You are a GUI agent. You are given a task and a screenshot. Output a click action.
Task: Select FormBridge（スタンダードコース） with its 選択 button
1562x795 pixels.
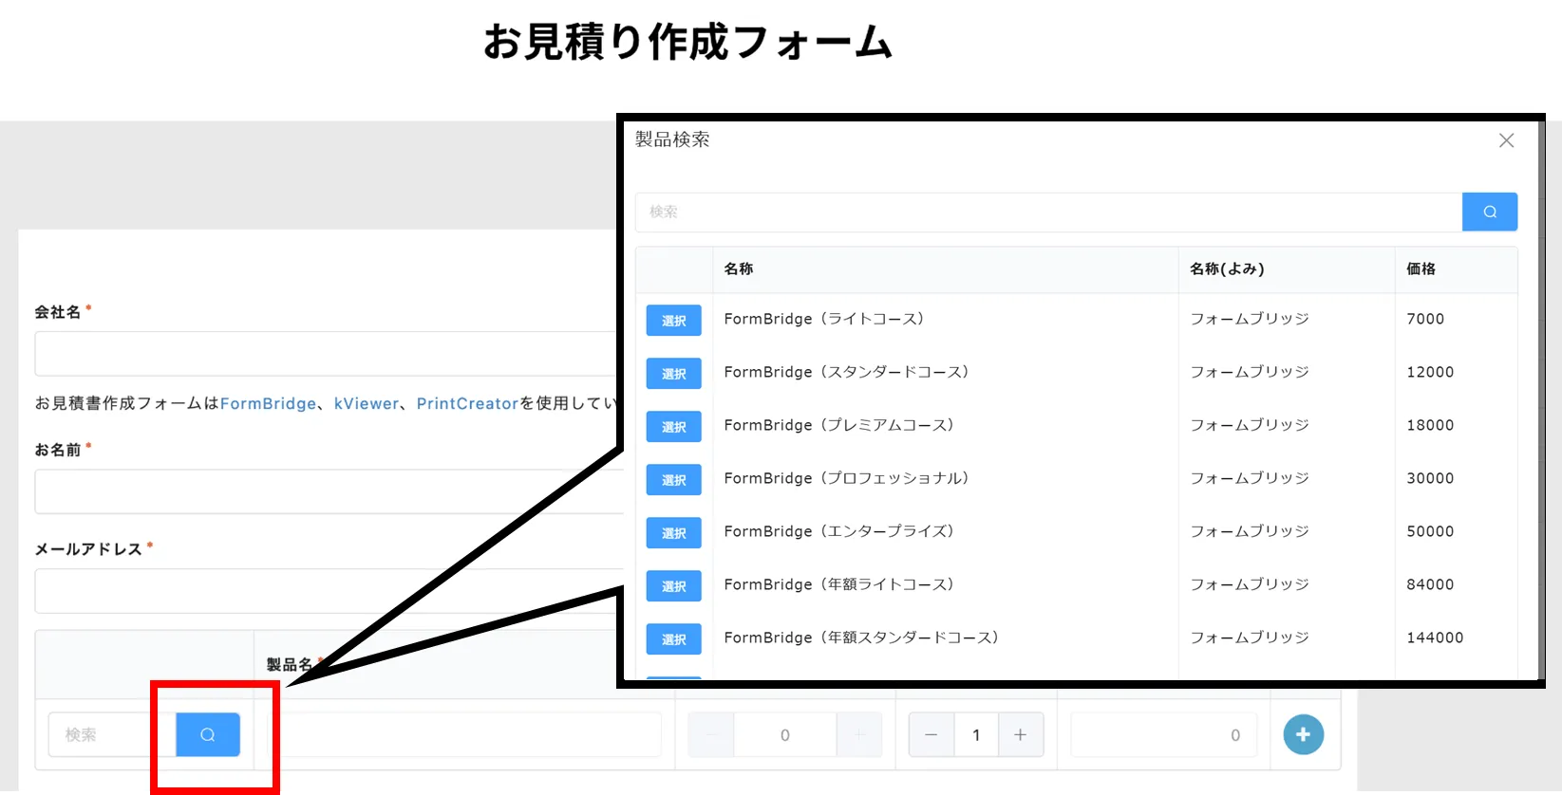(x=674, y=374)
